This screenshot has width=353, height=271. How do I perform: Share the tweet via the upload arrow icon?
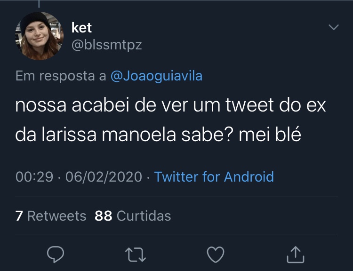(x=296, y=255)
